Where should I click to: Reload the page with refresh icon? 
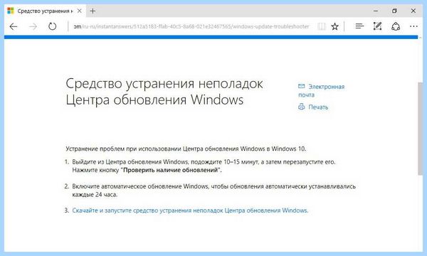coord(52,26)
